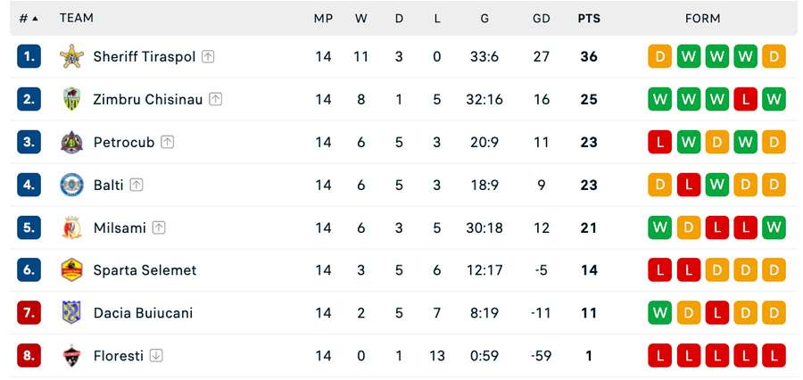Click relegation arrow beside Floresti
The height and width of the screenshot is (380, 803).
tap(156, 355)
